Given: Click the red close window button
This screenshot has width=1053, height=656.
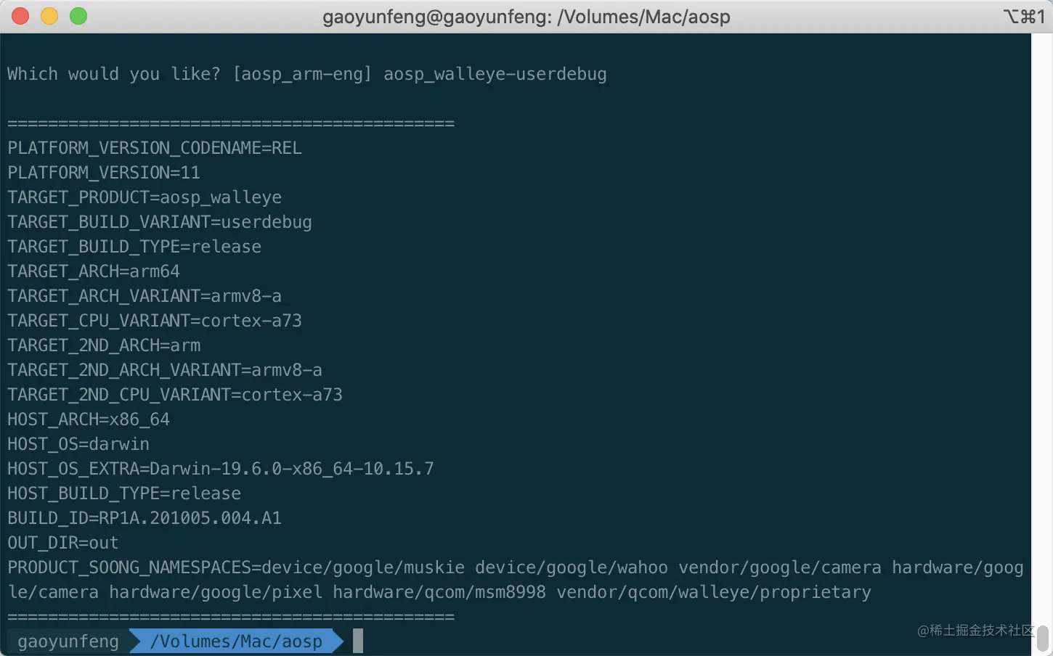Looking at the screenshot, I should pyautogui.click(x=20, y=16).
